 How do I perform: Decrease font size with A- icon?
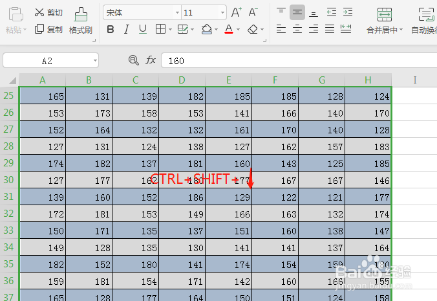[x=253, y=12]
